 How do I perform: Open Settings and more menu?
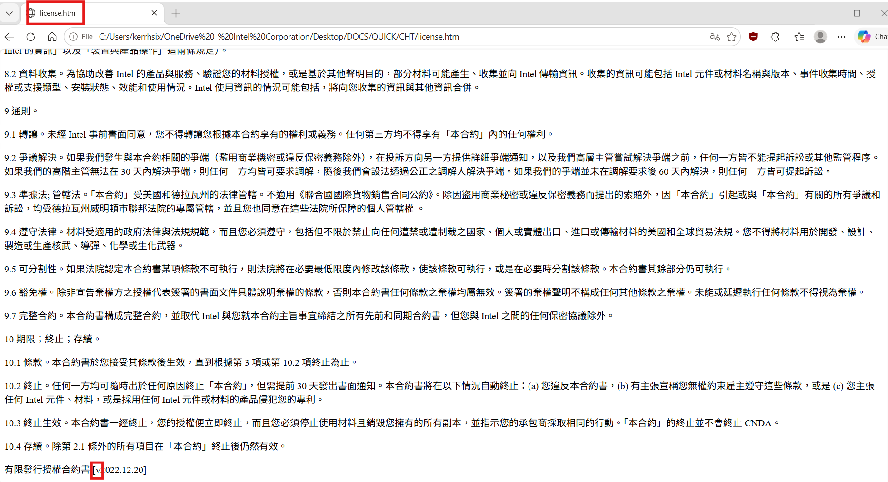coord(842,37)
